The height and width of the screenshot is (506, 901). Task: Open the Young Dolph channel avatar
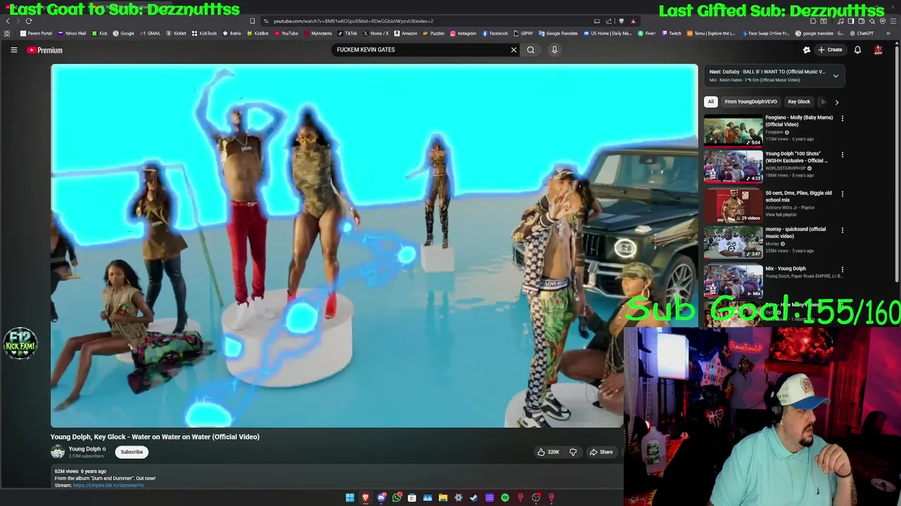pos(58,452)
